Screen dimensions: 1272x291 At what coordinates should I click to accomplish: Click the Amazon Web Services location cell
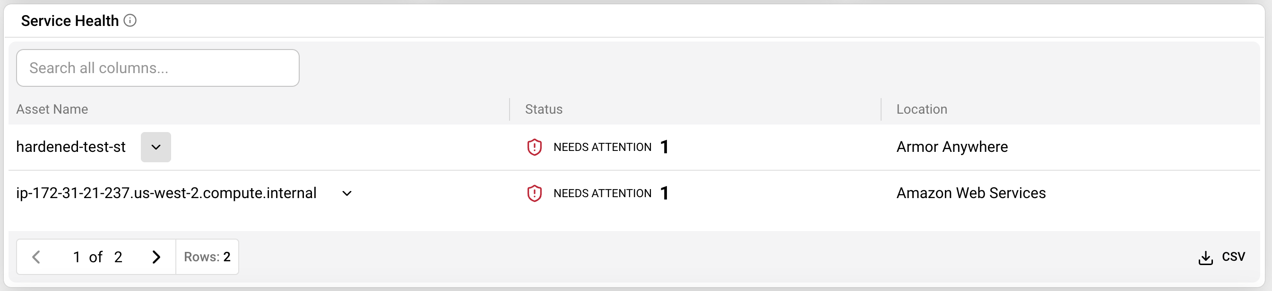point(971,193)
